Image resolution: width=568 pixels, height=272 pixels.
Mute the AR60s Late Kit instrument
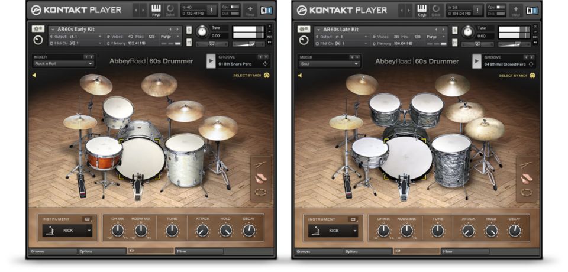coord(455,43)
